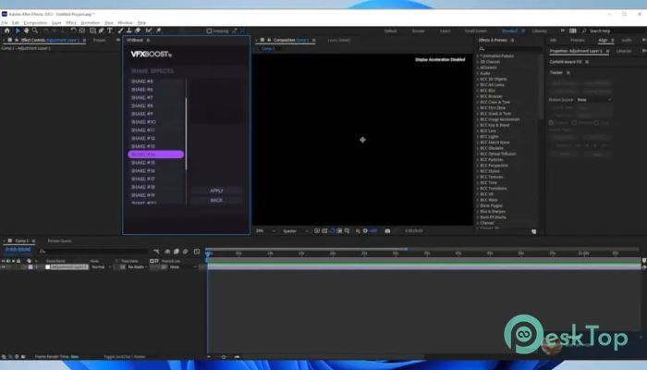Viewport: 647px width, 370px height.
Task: Select the Puppet Pin tool
Action: pos(158,31)
